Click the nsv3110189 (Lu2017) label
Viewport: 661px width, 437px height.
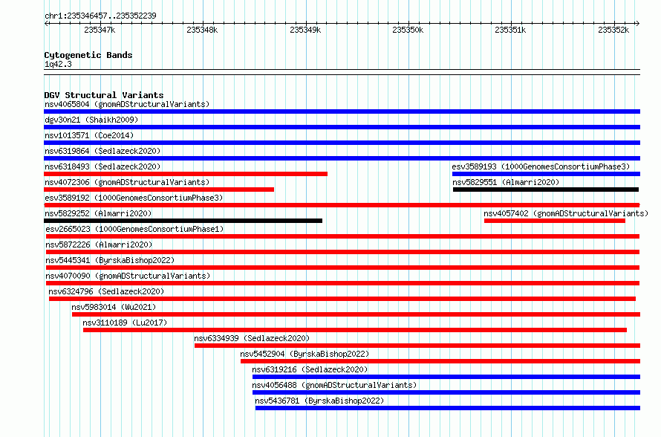(x=125, y=323)
